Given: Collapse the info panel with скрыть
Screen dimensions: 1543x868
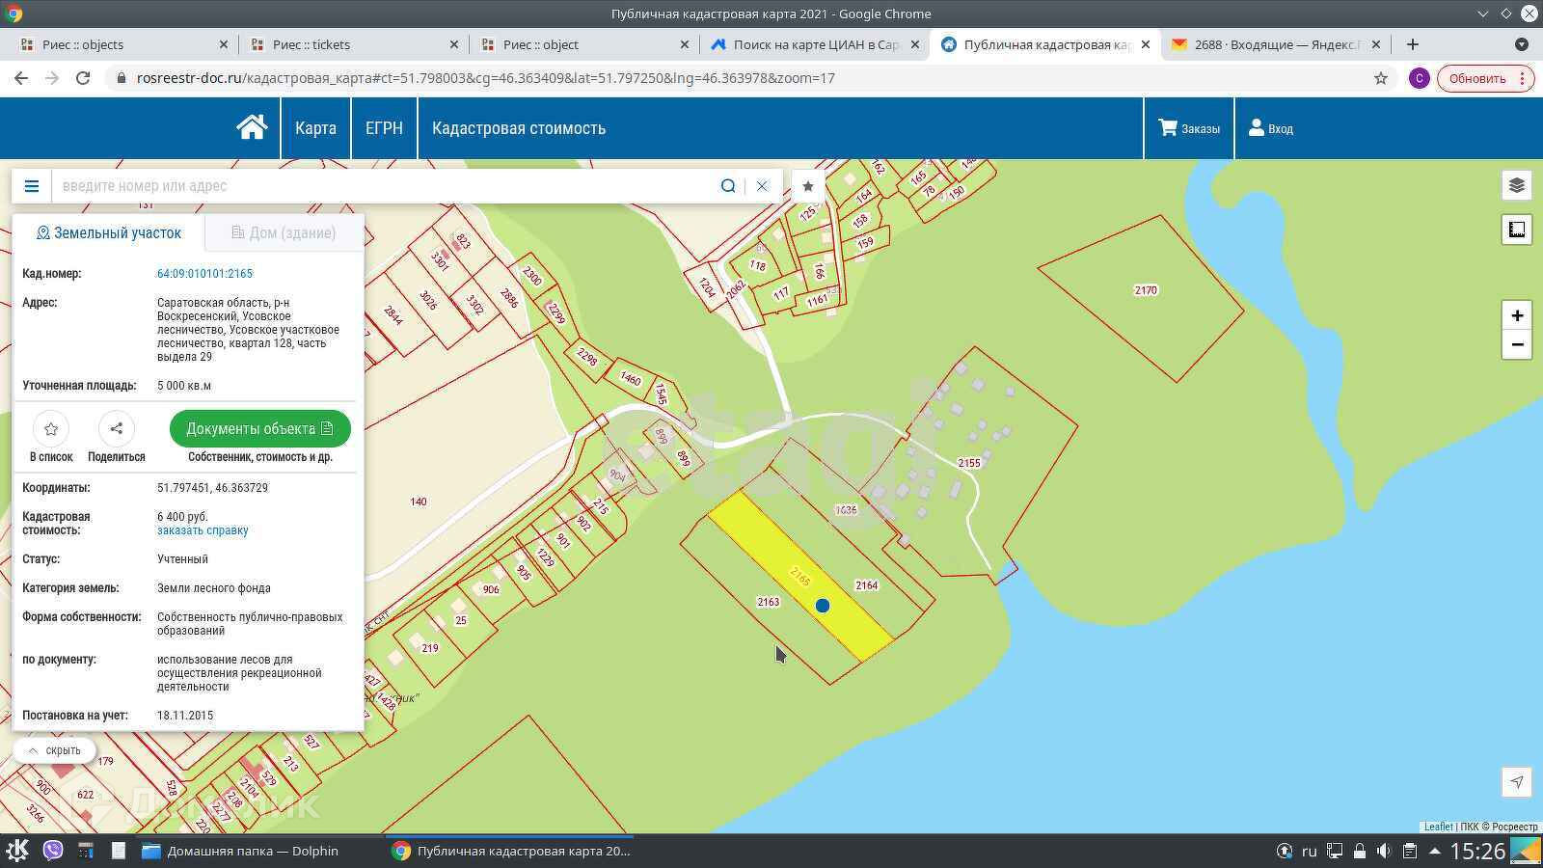Looking at the screenshot, I should click(x=54, y=750).
